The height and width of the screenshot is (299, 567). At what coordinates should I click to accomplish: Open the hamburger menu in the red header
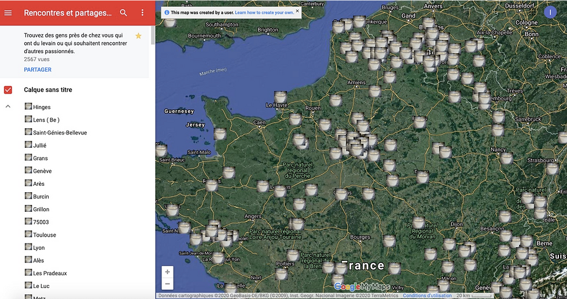(8, 13)
